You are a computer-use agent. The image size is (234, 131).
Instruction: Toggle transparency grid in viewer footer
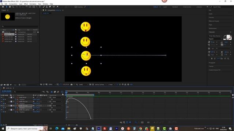(x=93, y=84)
